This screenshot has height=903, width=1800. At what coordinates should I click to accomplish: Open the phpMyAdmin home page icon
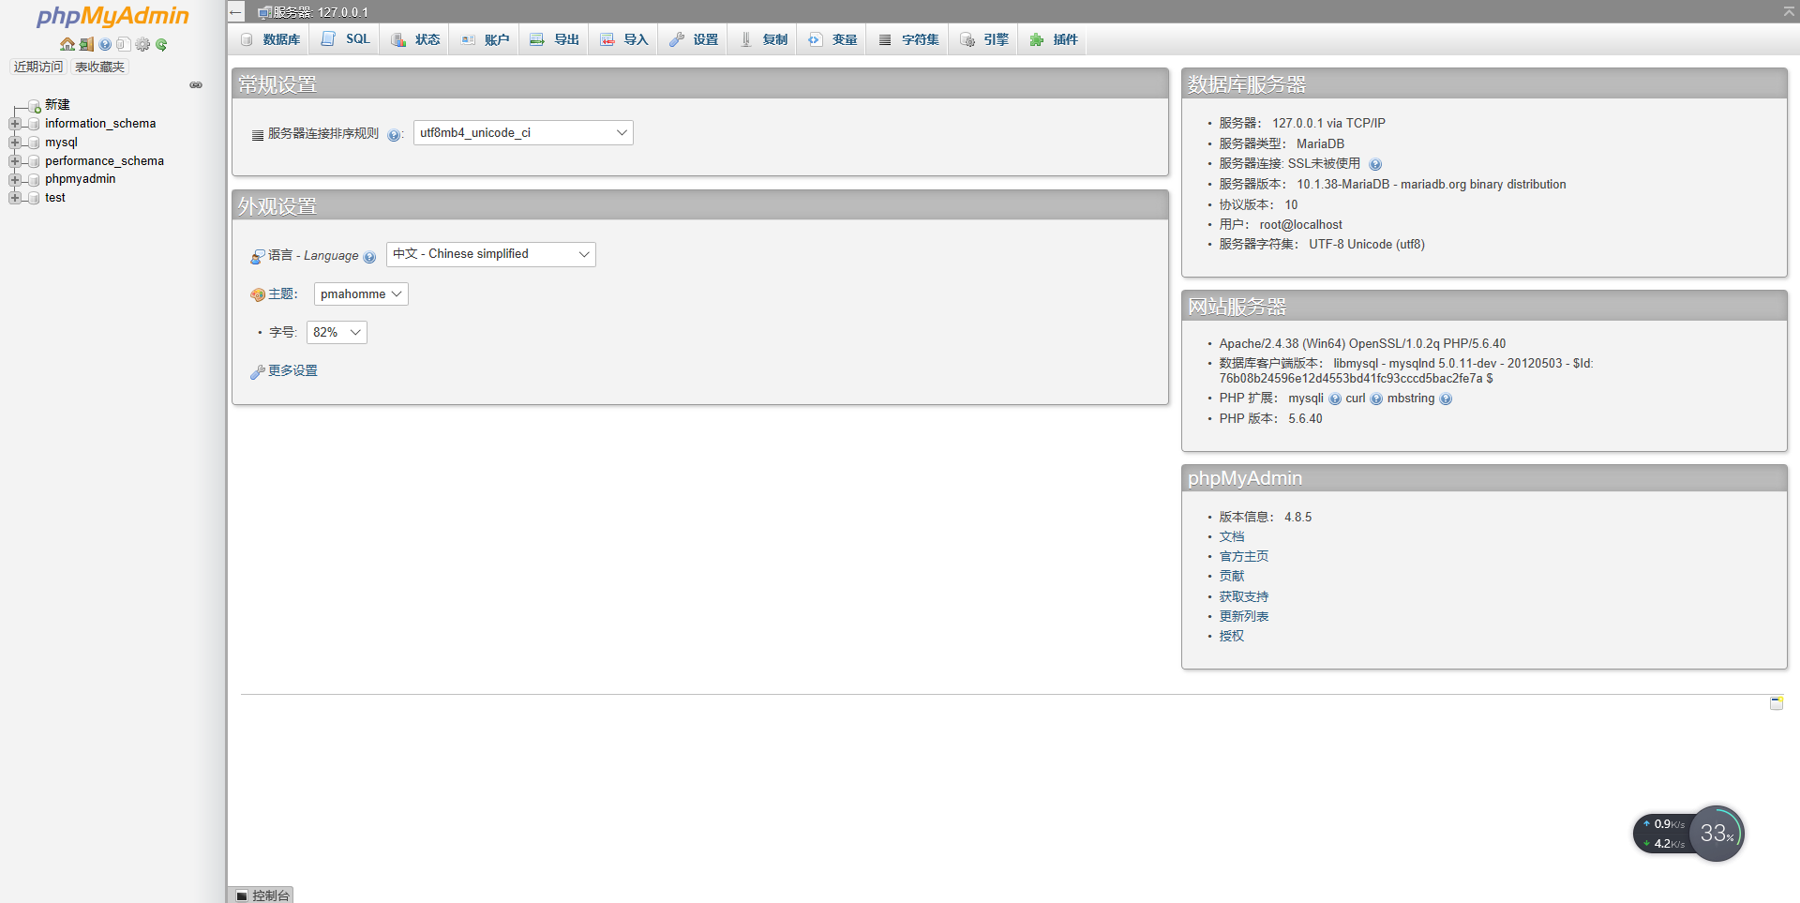(66, 44)
